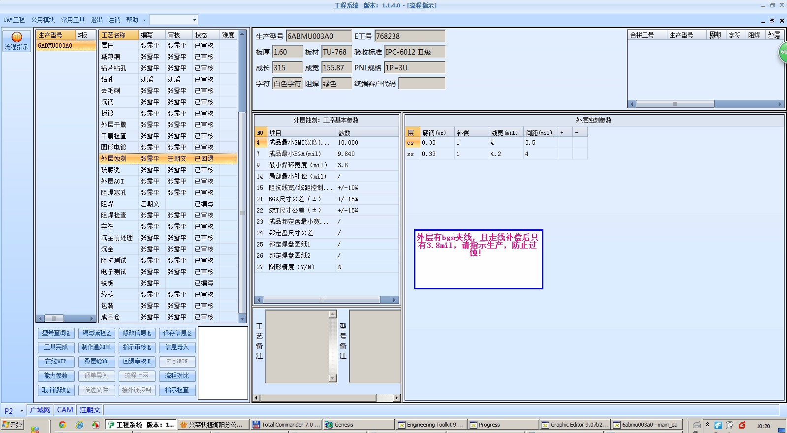
Task: Switch to the Genesis taskbar window
Action: click(x=358, y=425)
